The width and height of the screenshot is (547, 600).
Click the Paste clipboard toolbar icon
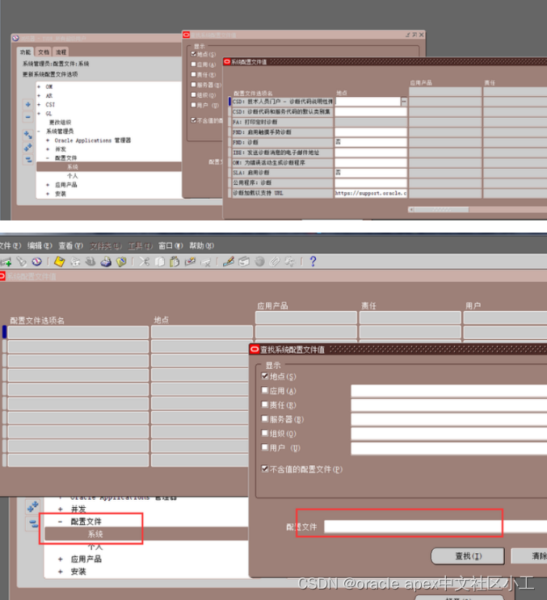pos(175,262)
